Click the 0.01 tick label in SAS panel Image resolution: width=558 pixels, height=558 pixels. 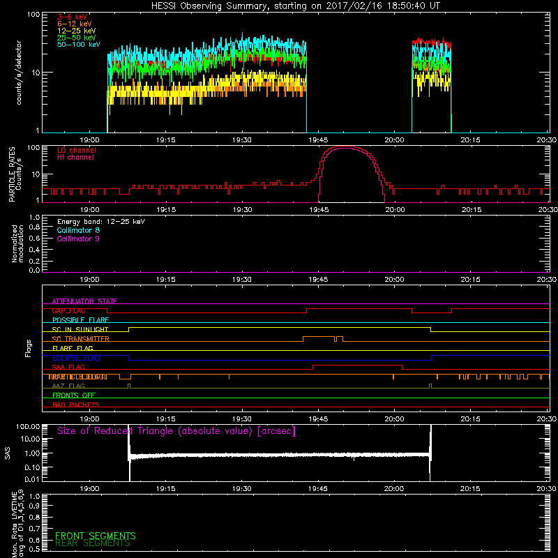point(32,479)
